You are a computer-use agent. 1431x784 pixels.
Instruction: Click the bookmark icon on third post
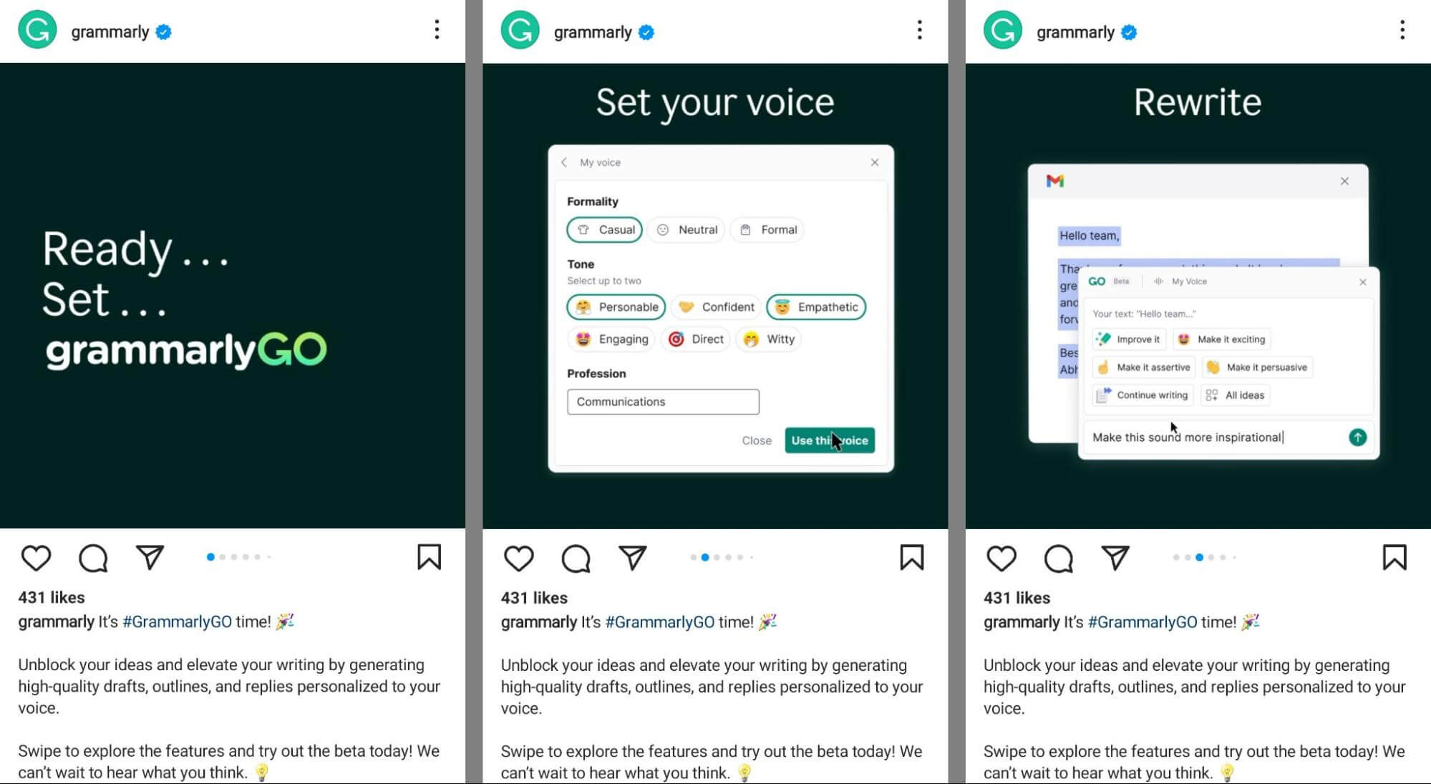tap(1394, 557)
